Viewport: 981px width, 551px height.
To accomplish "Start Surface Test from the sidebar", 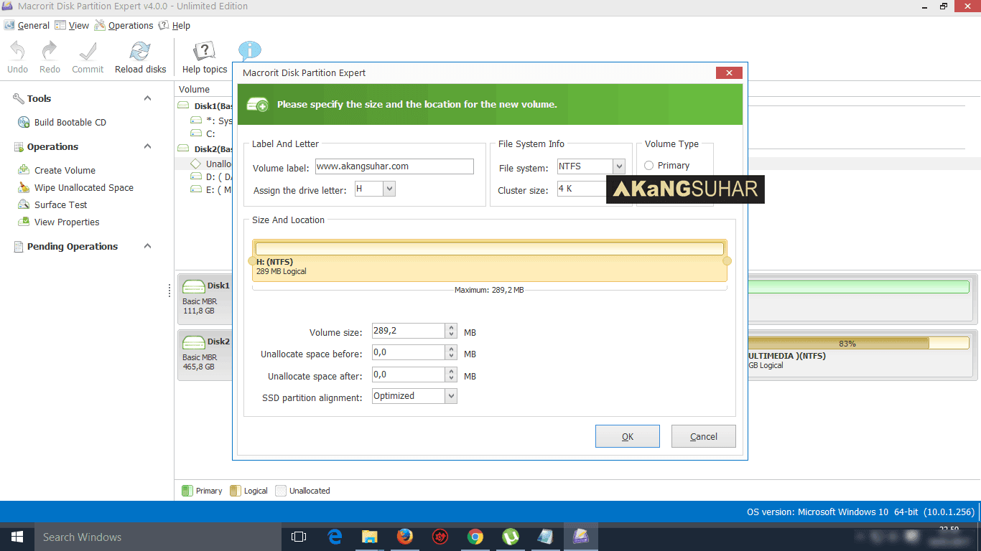I will coord(52,205).
